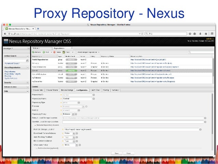This screenshot has width=218, height=164.
Task: Open Repository Targets in sidebar
Action: 13,74
